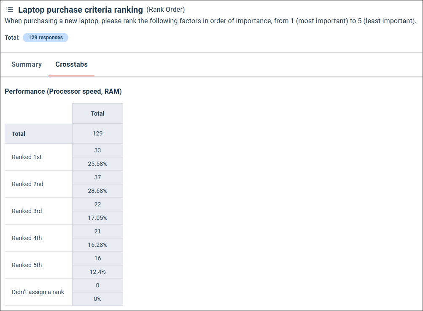
Task: Select the Total column header
Action: (97, 114)
